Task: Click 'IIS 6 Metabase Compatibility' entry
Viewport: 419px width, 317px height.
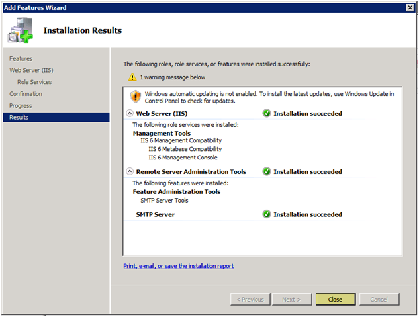Action: (x=185, y=149)
